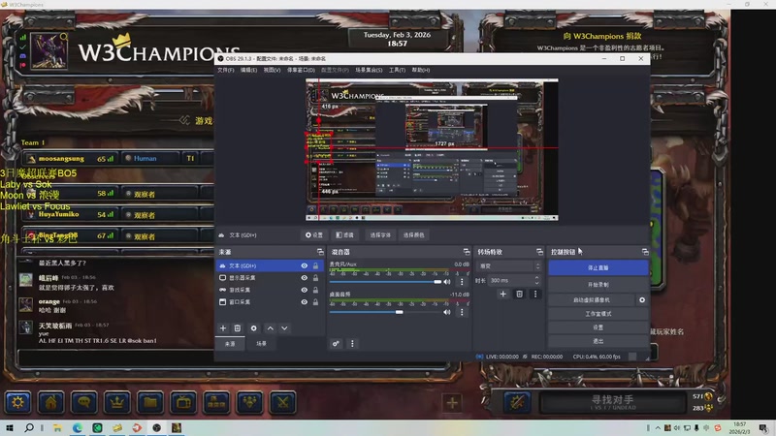Open W3Champions chat bubble icon
The image size is (776, 436).
84,402
